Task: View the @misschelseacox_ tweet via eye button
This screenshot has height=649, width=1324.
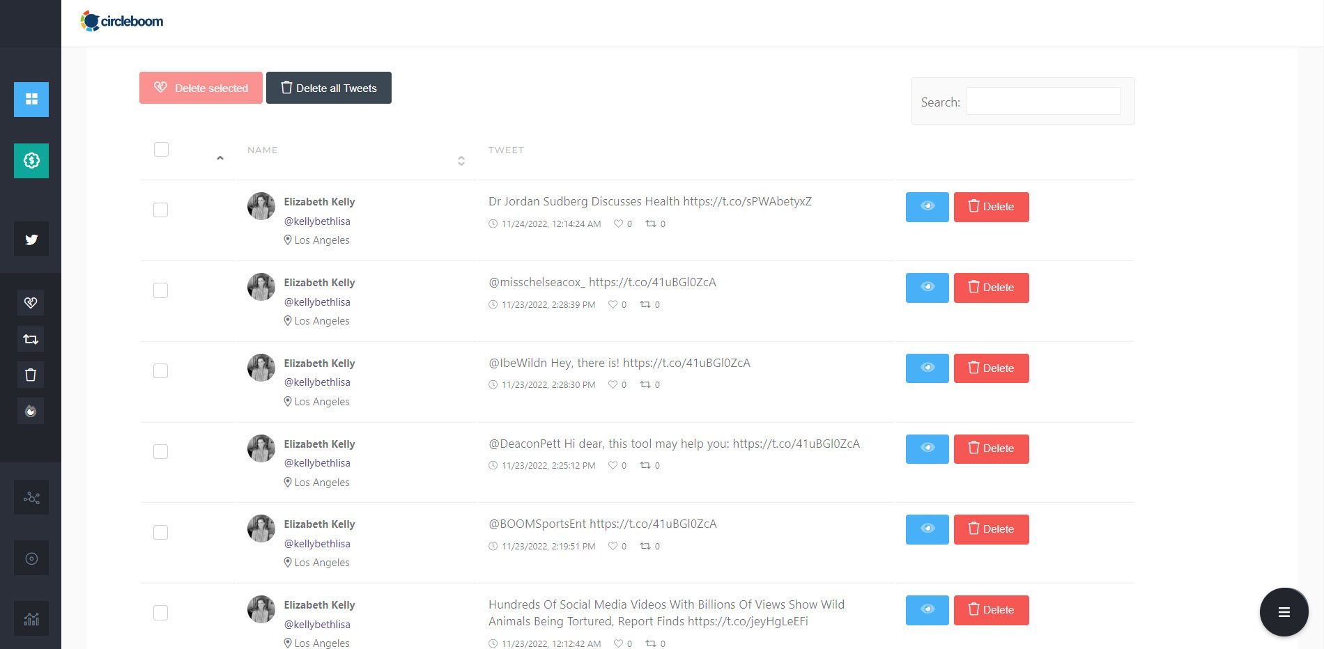Action: coord(927,288)
